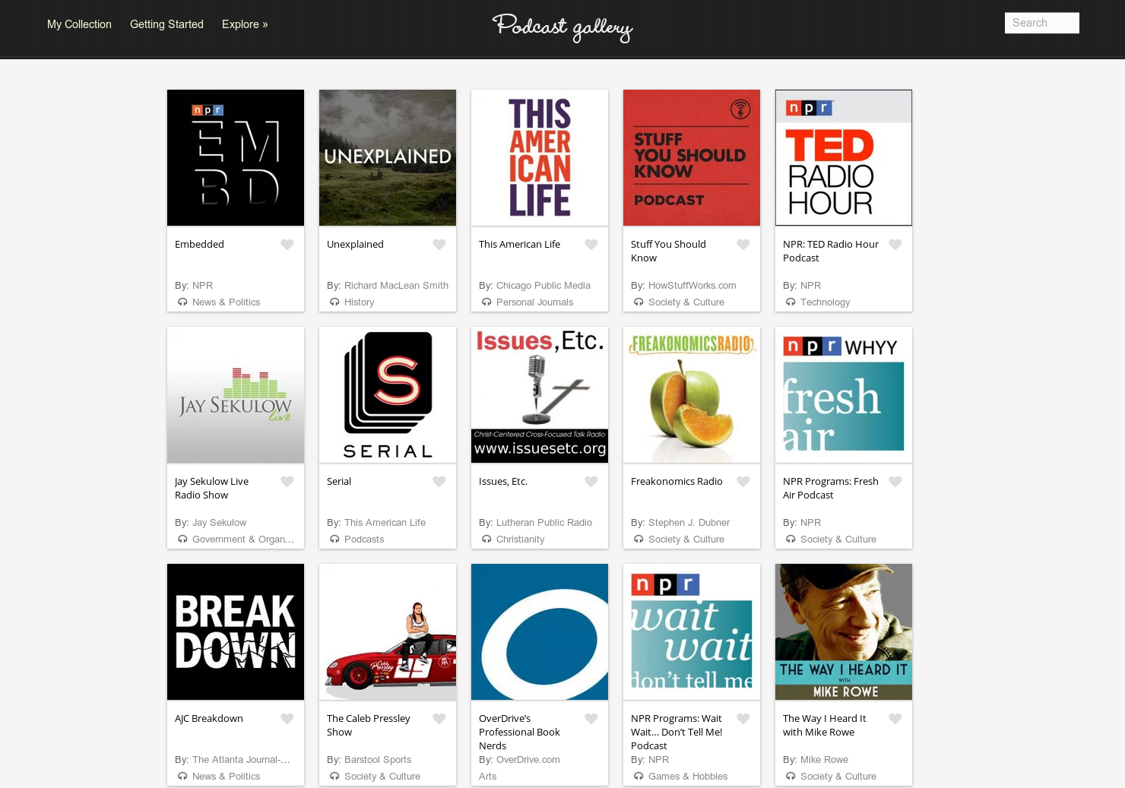Heart the Wait Wait... Don't Tell Me! podcast

point(743,719)
